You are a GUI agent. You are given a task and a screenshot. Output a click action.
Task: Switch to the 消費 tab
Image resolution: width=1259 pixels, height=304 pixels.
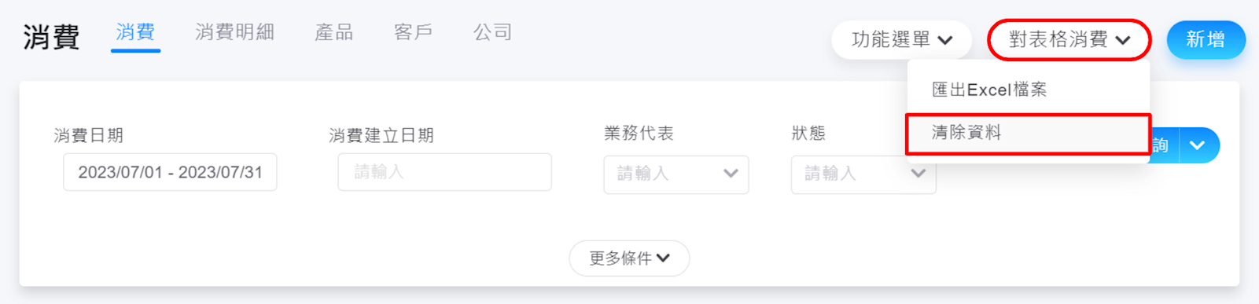[x=135, y=32]
